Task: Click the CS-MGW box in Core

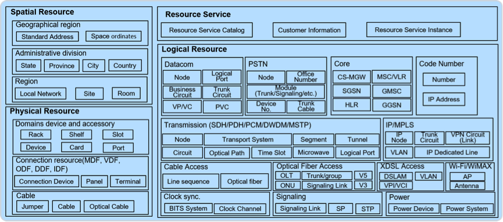Action: point(352,77)
